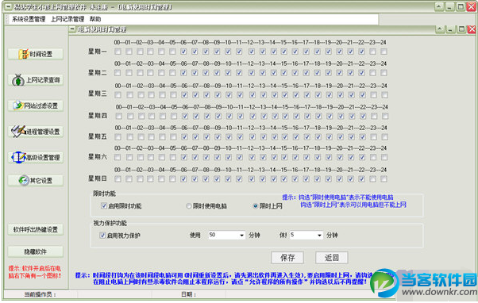478x303 pixels.
Task: Toggle 星期五 checkbox under hour 20
Action: pyautogui.click(x=340, y=136)
